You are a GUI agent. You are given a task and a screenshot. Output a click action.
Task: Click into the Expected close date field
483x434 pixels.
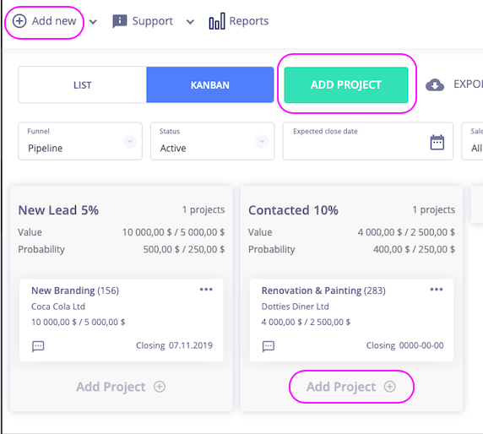click(368, 141)
